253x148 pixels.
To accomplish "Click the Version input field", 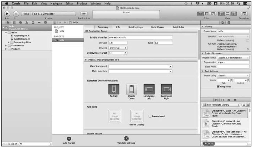I will point(118,43).
